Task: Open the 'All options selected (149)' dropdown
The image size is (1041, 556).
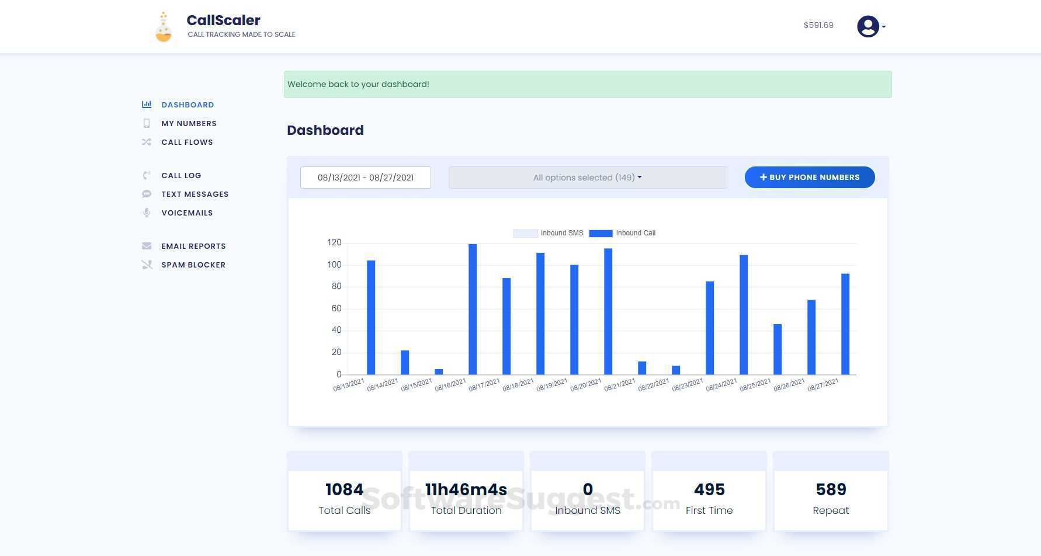Action: click(587, 177)
